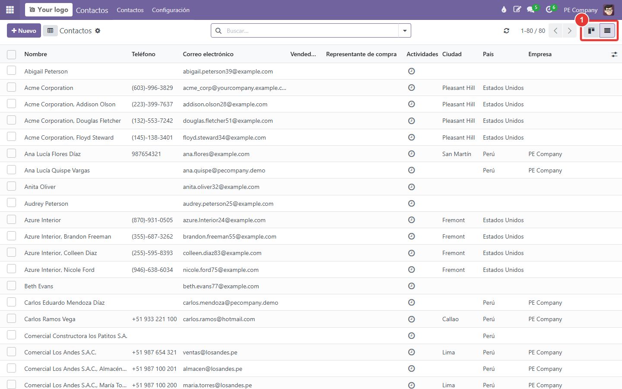Check the Comercial Constructora los Patitos row

(12, 335)
